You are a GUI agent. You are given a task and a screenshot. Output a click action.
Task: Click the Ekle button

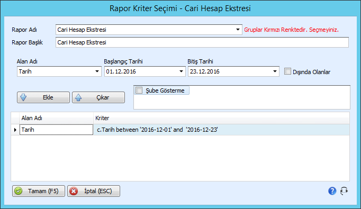(43, 97)
